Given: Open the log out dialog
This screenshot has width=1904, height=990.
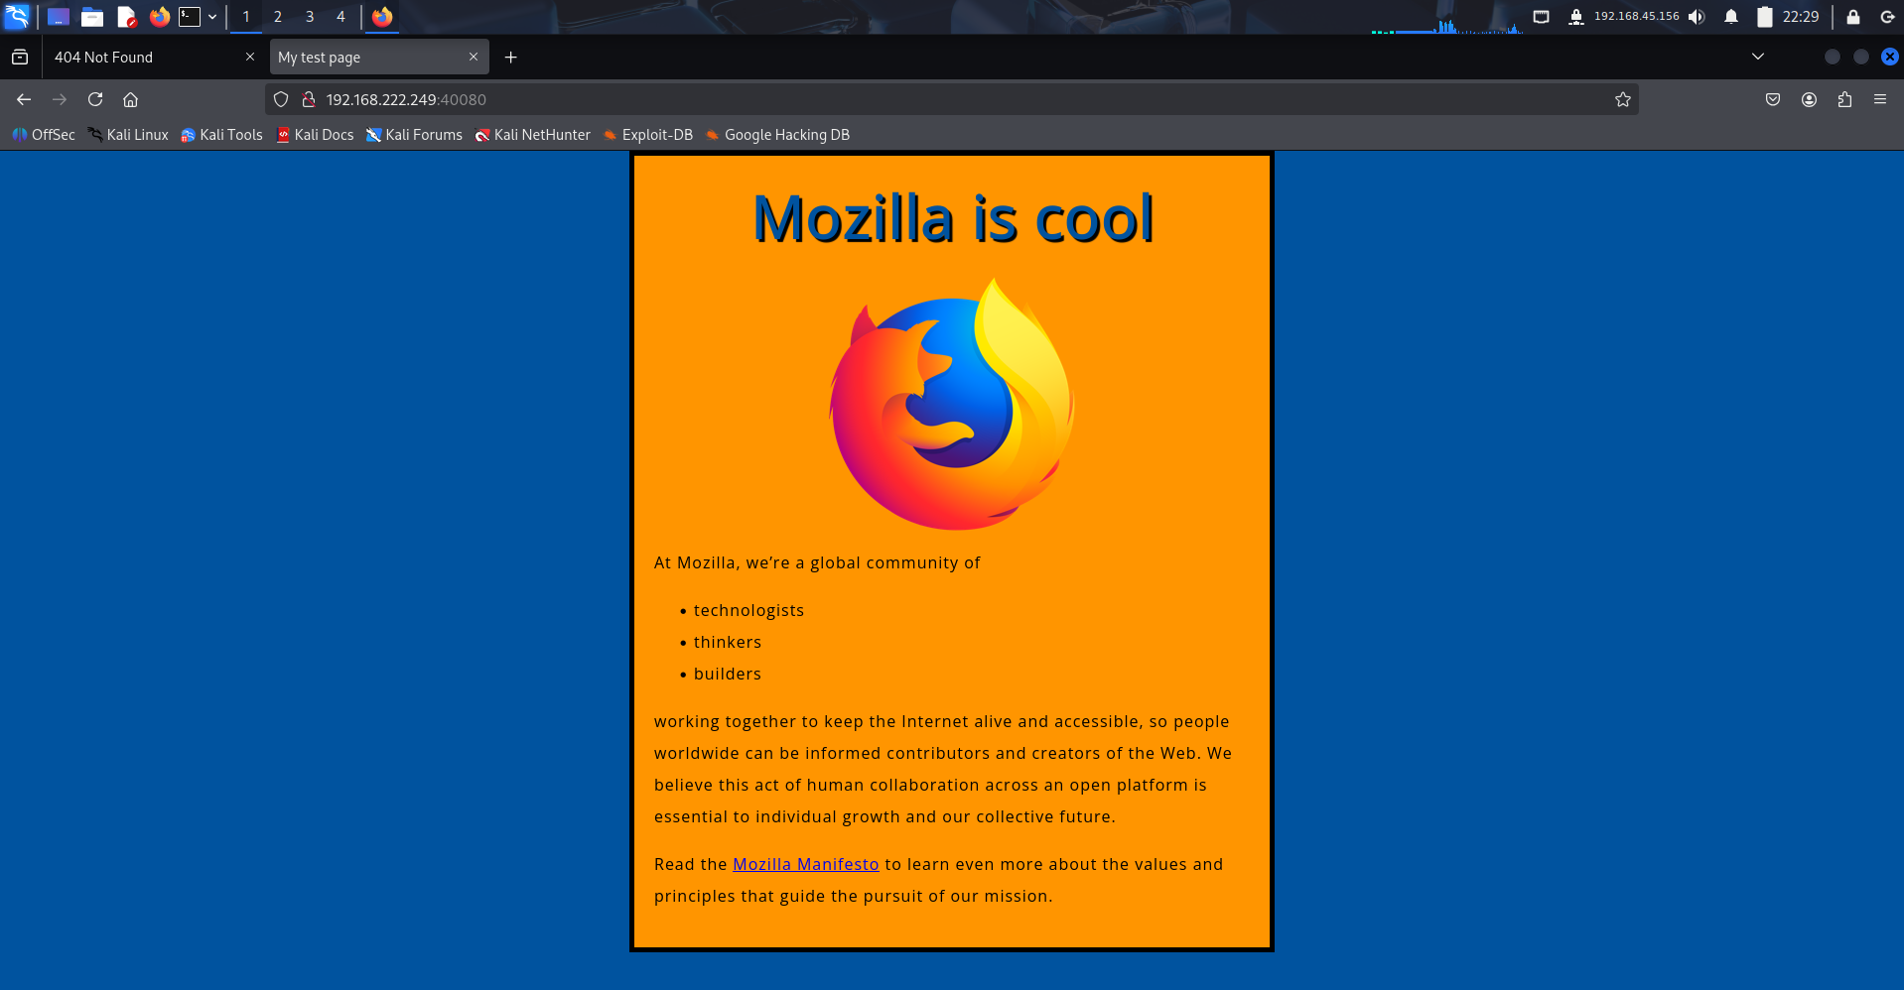Looking at the screenshot, I should pyautogui.click(x=1887, y=16).
